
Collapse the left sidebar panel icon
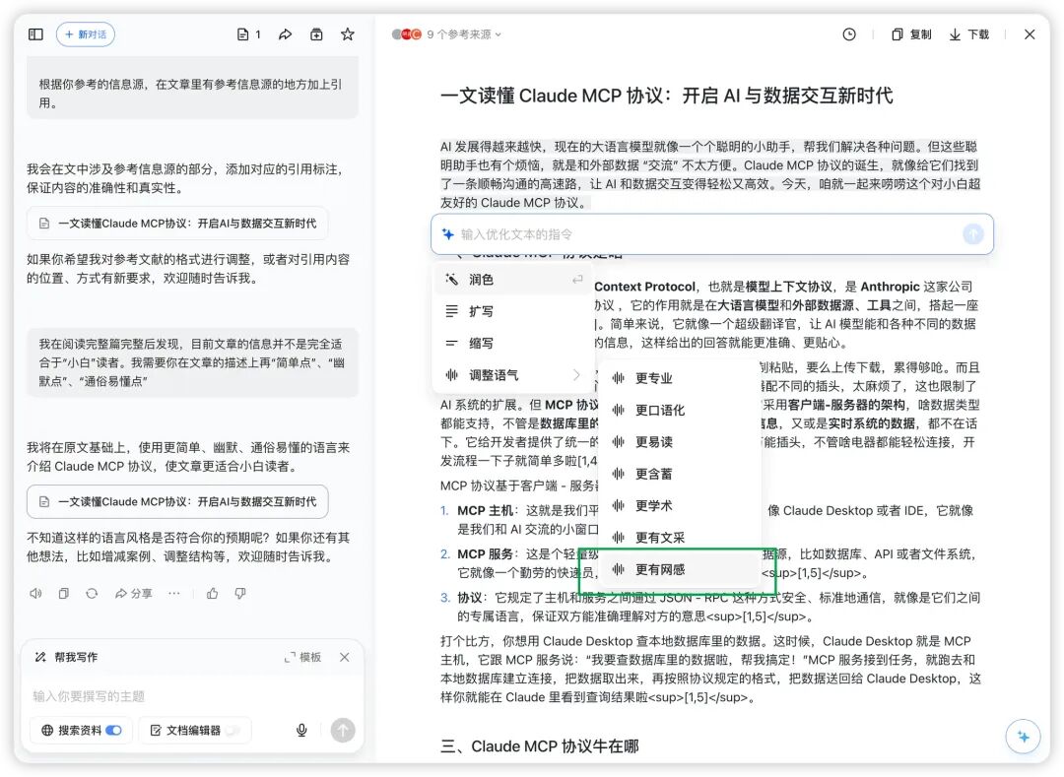tap(36, 33)
